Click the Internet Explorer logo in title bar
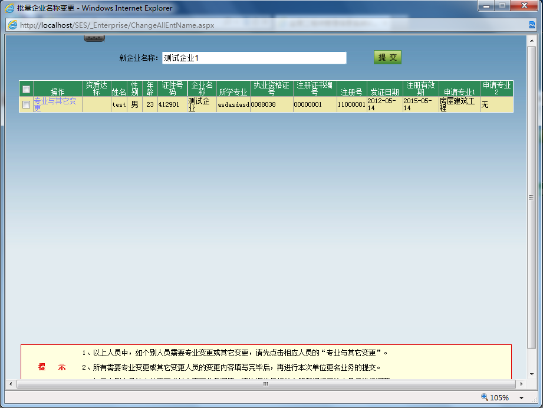 (10, 8)
